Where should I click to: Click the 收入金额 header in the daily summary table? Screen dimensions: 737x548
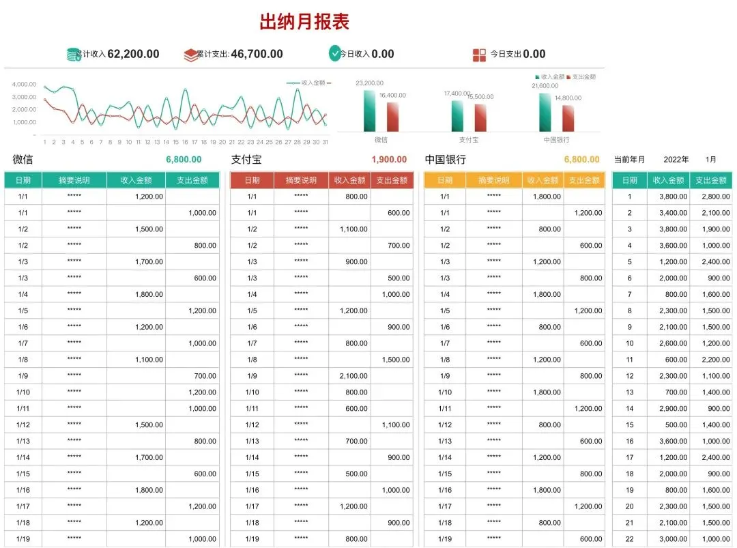tap(668, 180)
